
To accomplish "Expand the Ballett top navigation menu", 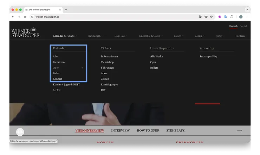I will [179, 36].
